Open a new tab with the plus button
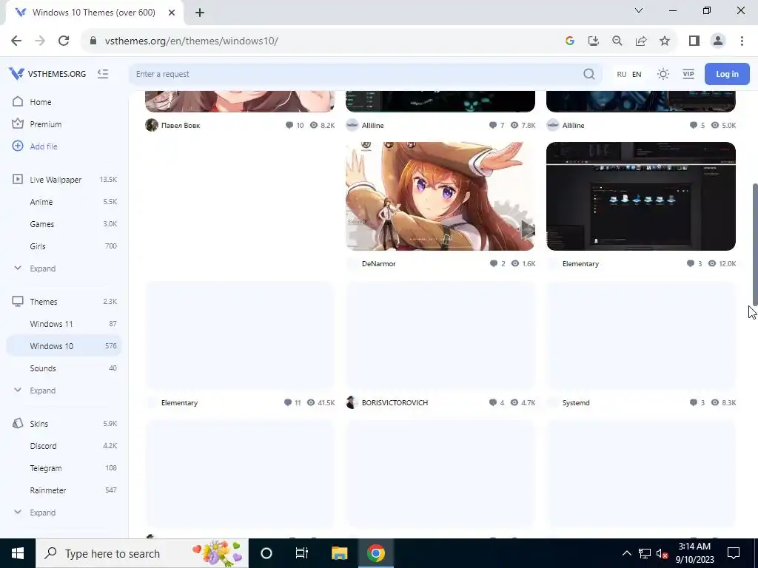Image resolution: width=758 pixels, height=568 pixels. [x=200, y=13]
